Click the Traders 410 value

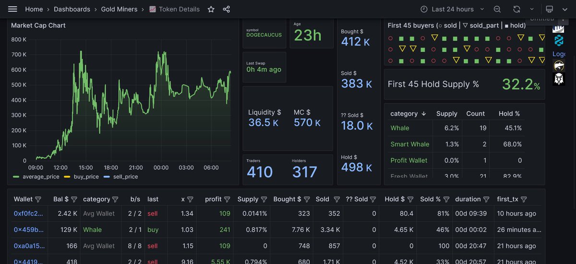point(260,172)
